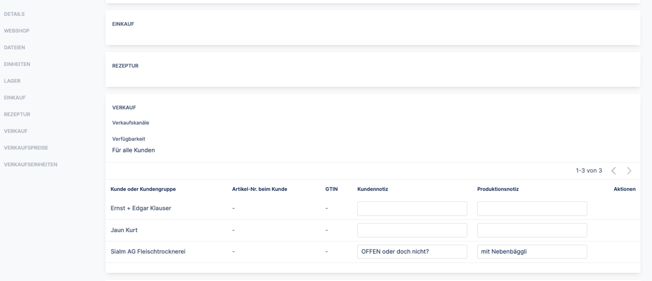Select VERKAUFSPREISE in the sidebar
The width and height of the screenshot is (652, 281).
[26, 148]
